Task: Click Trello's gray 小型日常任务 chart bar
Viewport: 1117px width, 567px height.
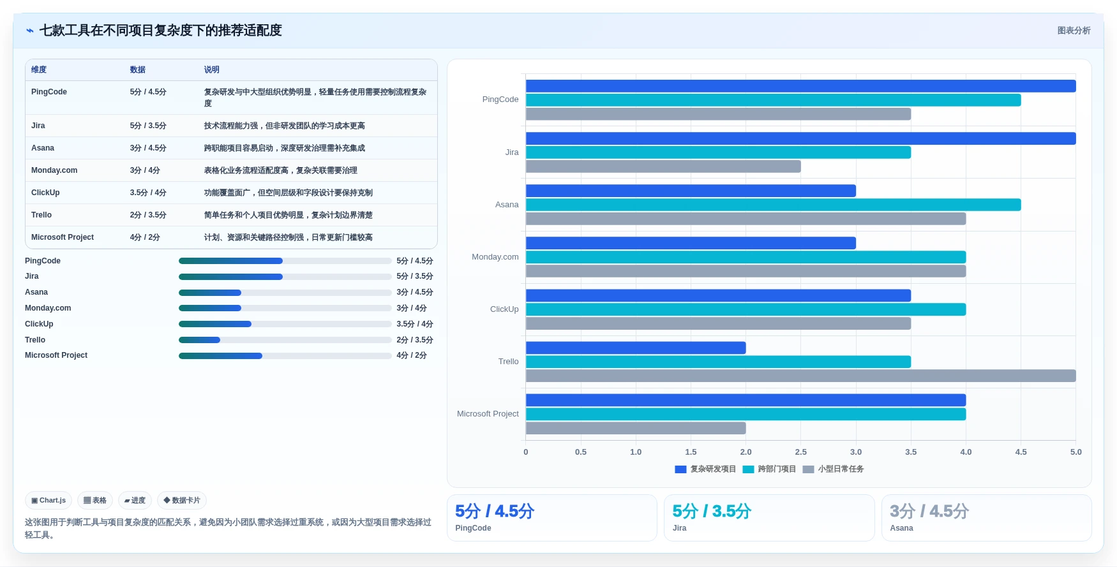Action: tap(801, 376)
